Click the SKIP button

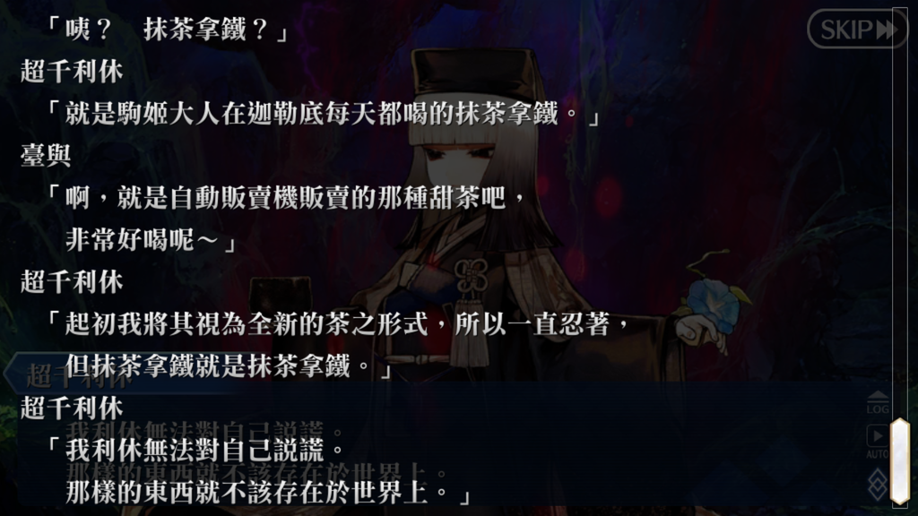pos(856,28)
